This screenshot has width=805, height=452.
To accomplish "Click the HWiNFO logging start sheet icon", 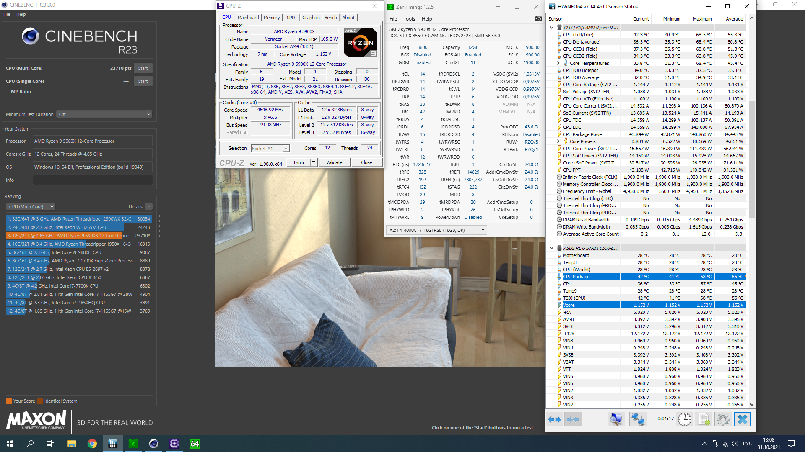I will [x=704, y=419].
